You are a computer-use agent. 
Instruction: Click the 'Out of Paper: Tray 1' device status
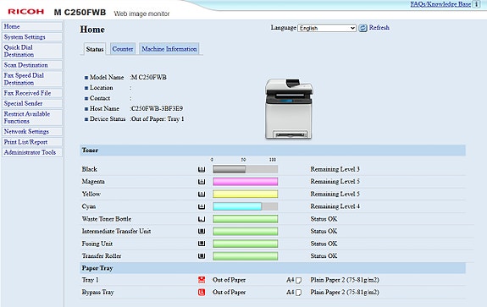[x=158, y=119]
